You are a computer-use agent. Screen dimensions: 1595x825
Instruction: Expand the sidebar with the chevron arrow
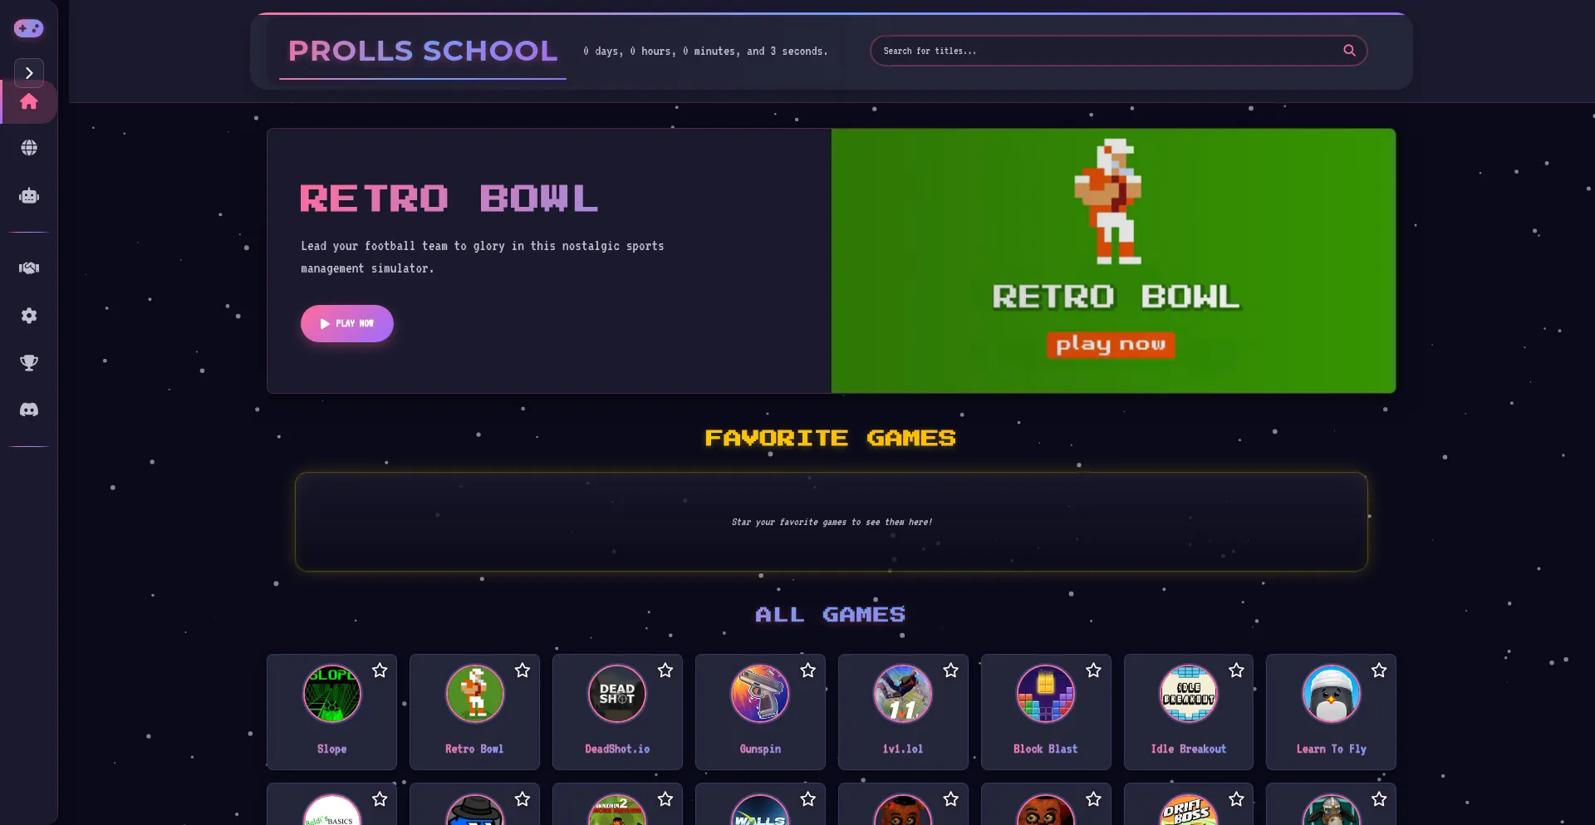point(29,73)
